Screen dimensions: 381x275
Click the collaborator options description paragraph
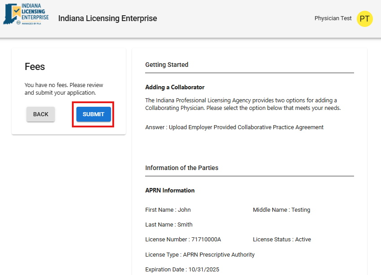pos(243,104)
